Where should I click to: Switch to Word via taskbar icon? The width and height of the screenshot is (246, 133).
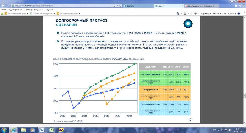[x=42, y=130]
